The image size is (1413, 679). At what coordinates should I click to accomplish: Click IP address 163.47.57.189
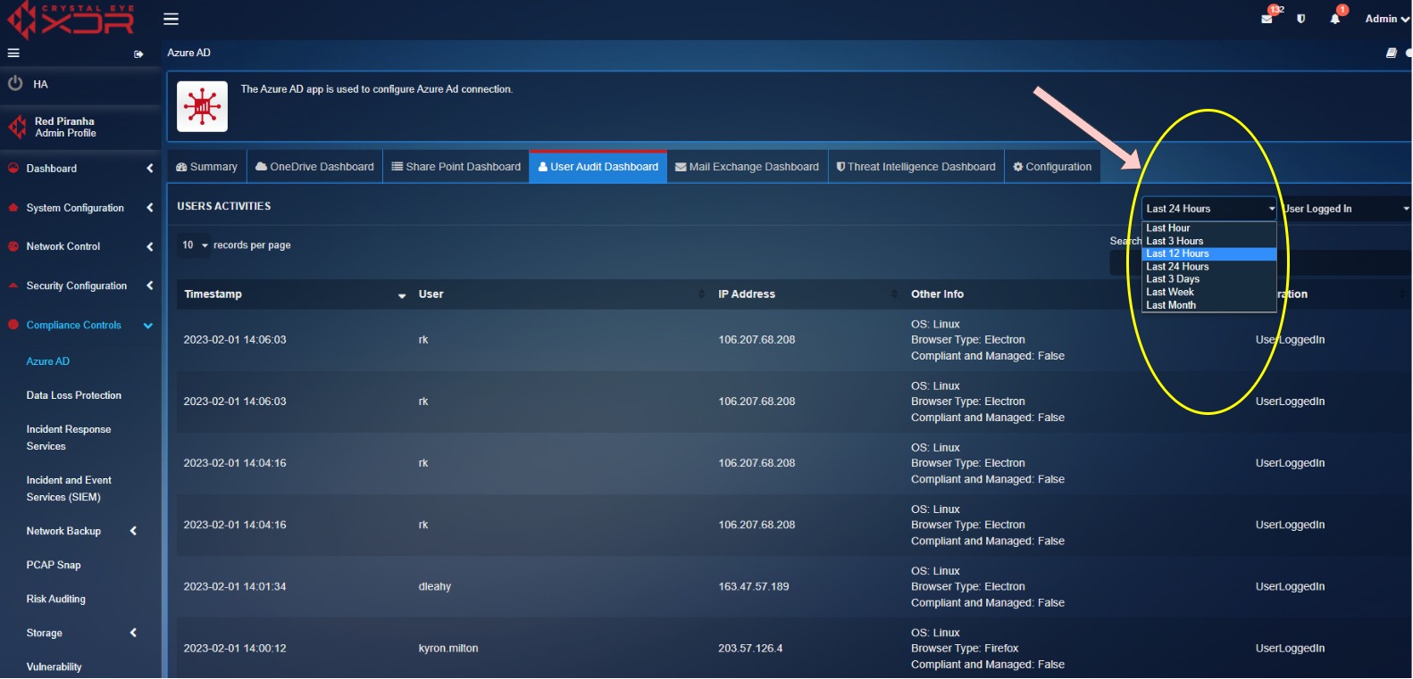point(754,587)
